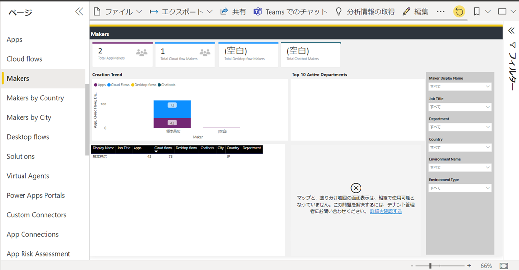Expand the bookmark dropdown chevron
This screenshot has height=270, width=519.
coord(488,12)
